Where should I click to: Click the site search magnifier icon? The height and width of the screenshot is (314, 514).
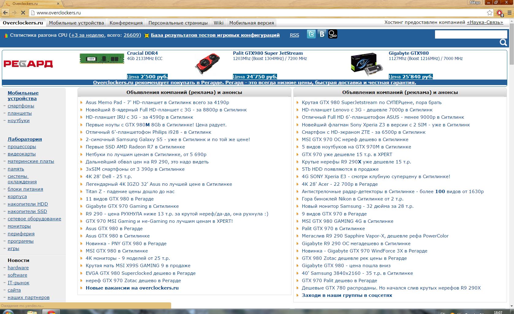coord(503,42)
